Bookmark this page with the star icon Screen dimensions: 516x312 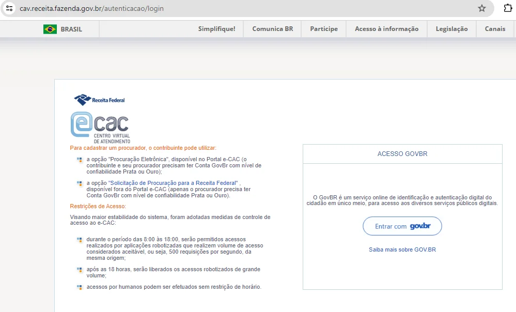[x=482, y=8]
